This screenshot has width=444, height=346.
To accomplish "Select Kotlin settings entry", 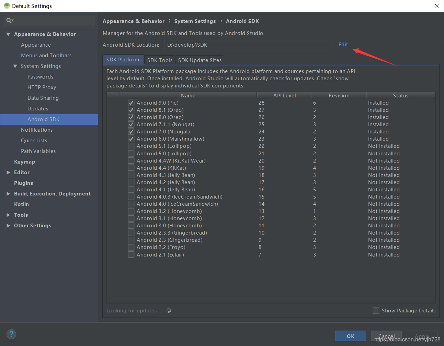I will tap(21, 204).
